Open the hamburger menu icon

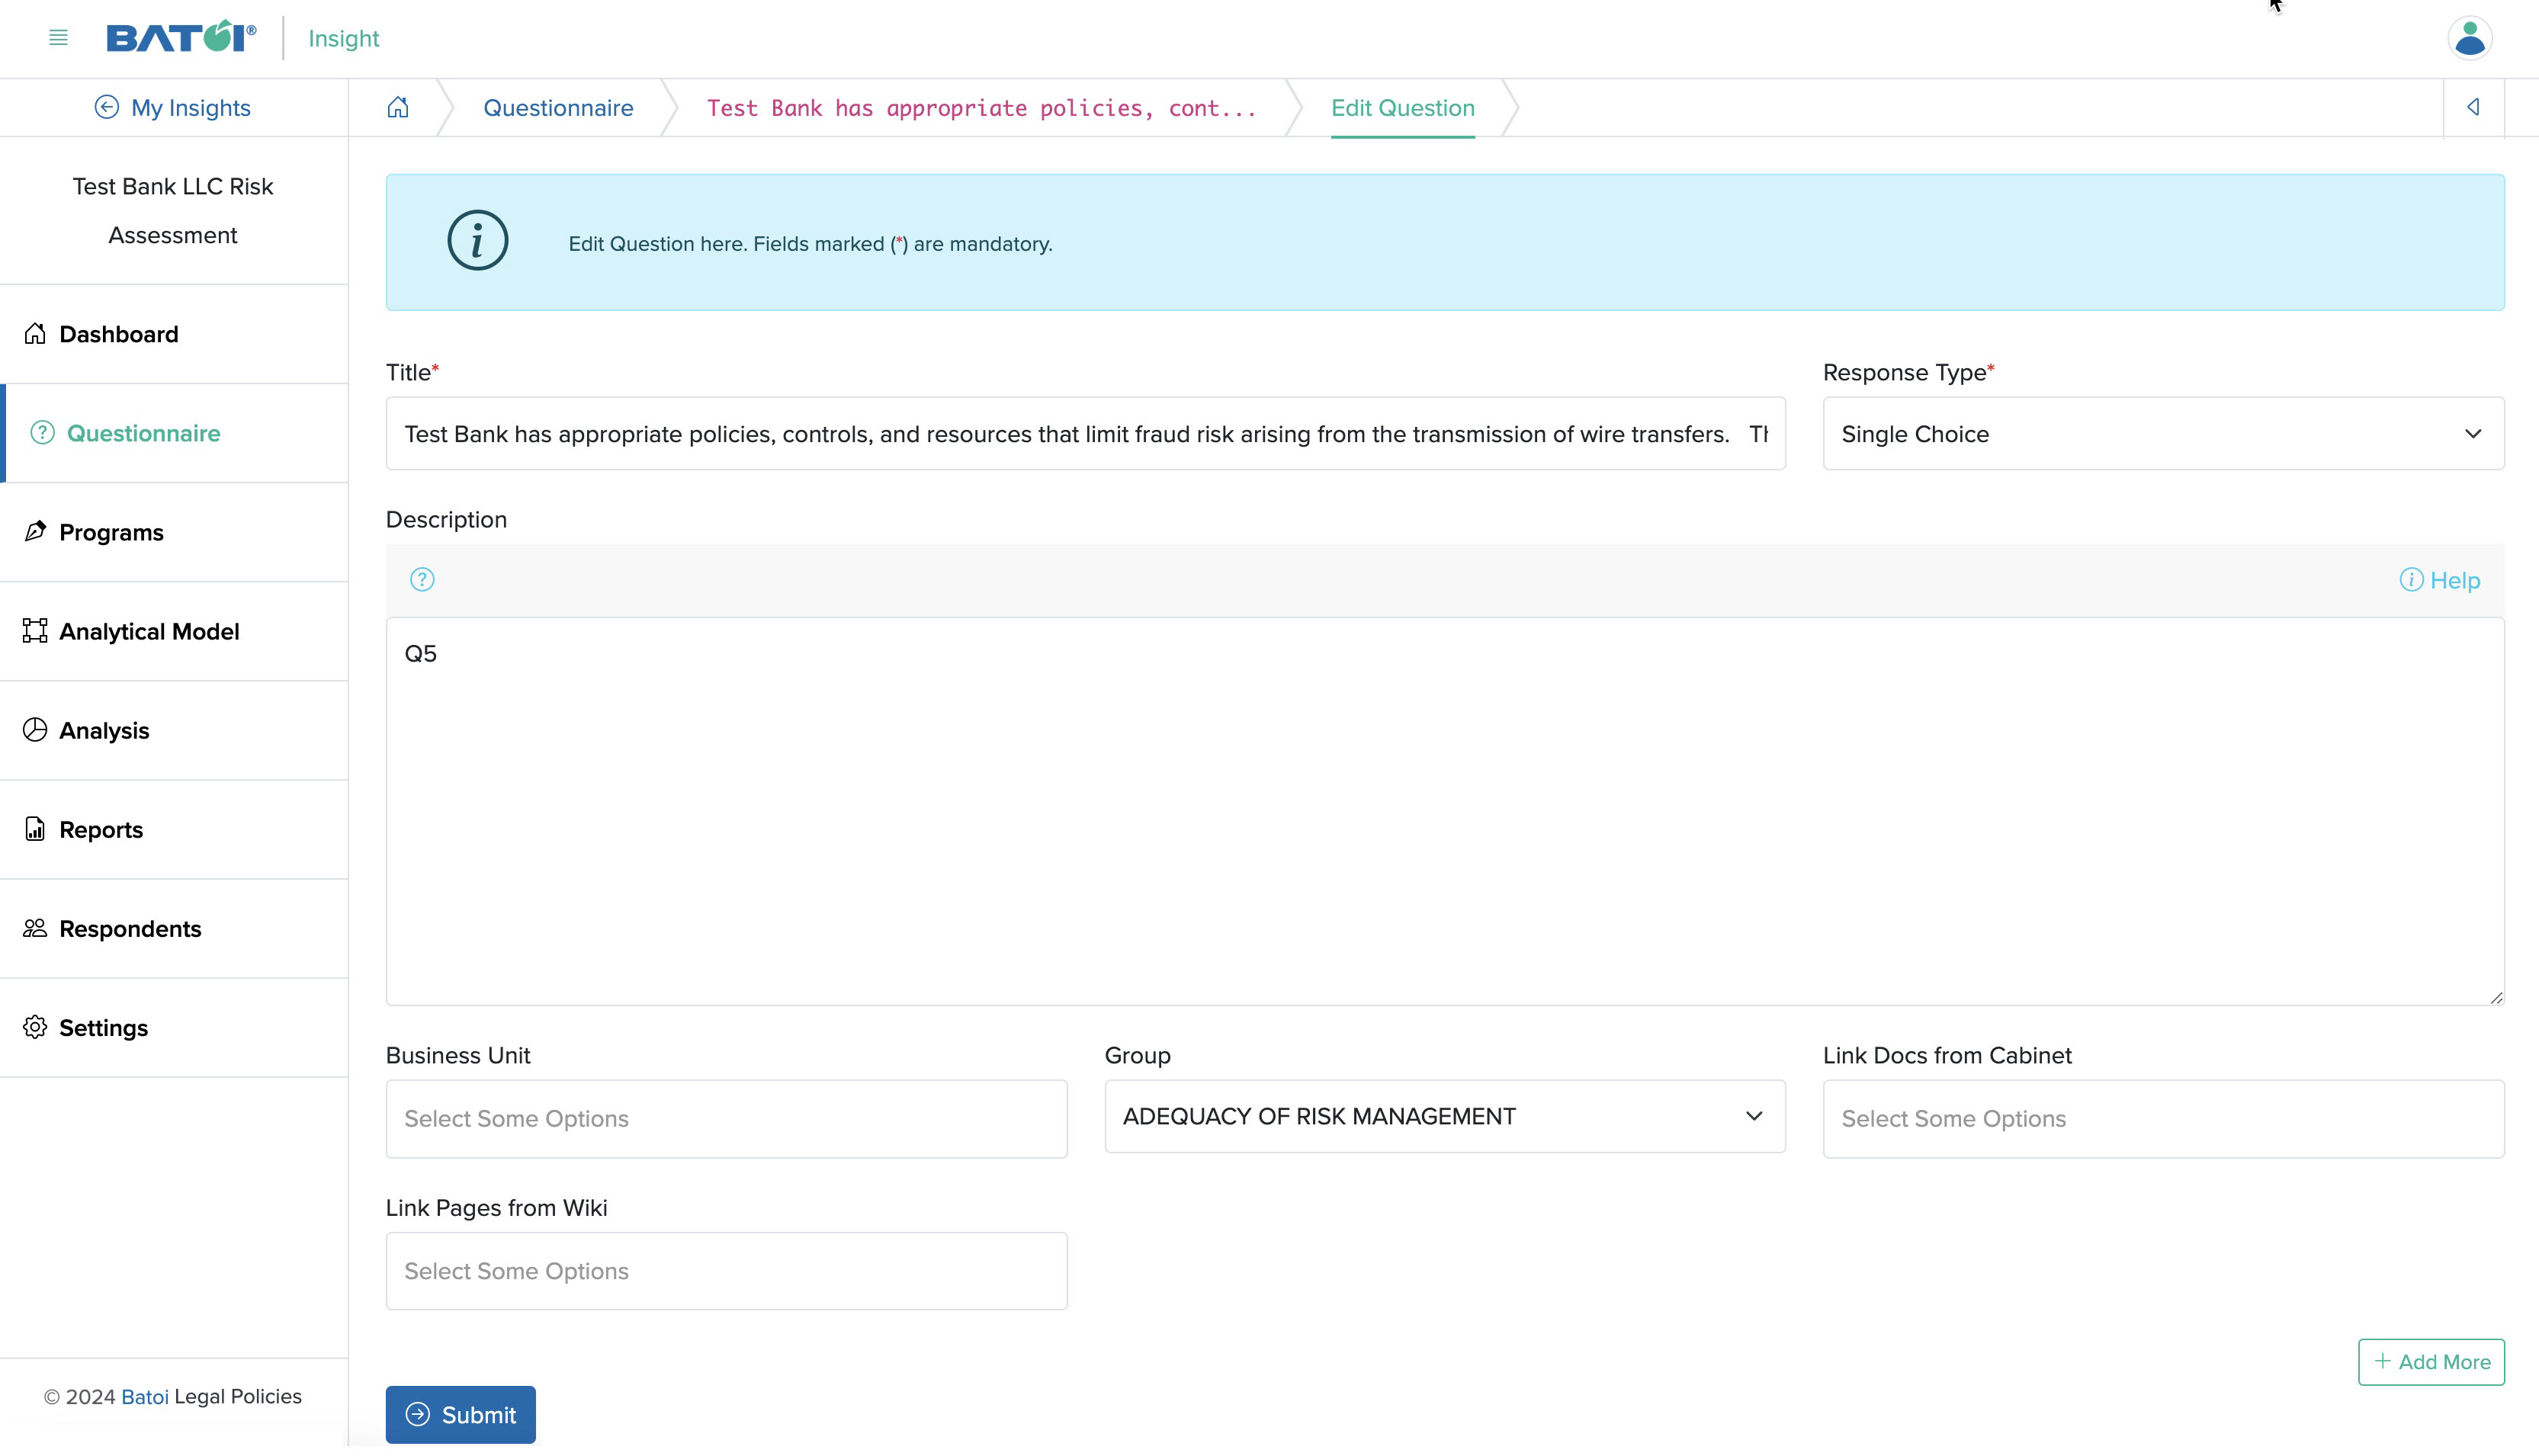[x=58, y=38]
